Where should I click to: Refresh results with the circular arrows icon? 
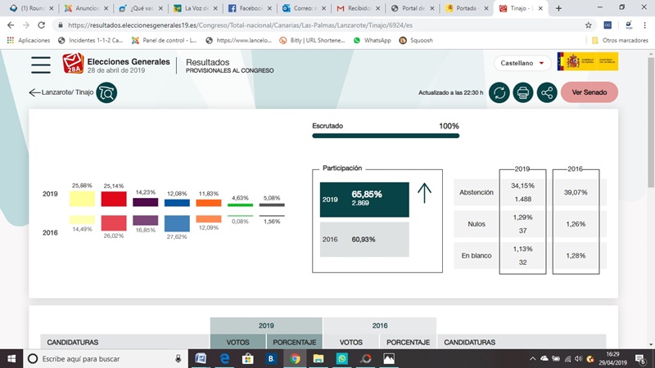pos(499,92)
